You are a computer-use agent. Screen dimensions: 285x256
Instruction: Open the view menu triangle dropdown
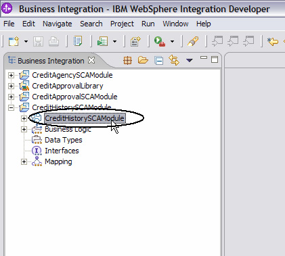click(x=190, y=60)
